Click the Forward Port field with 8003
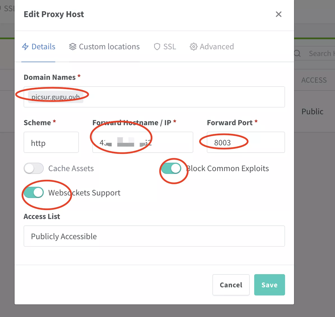The height and width of the screenshot is (317, 335). click(245, 143)
